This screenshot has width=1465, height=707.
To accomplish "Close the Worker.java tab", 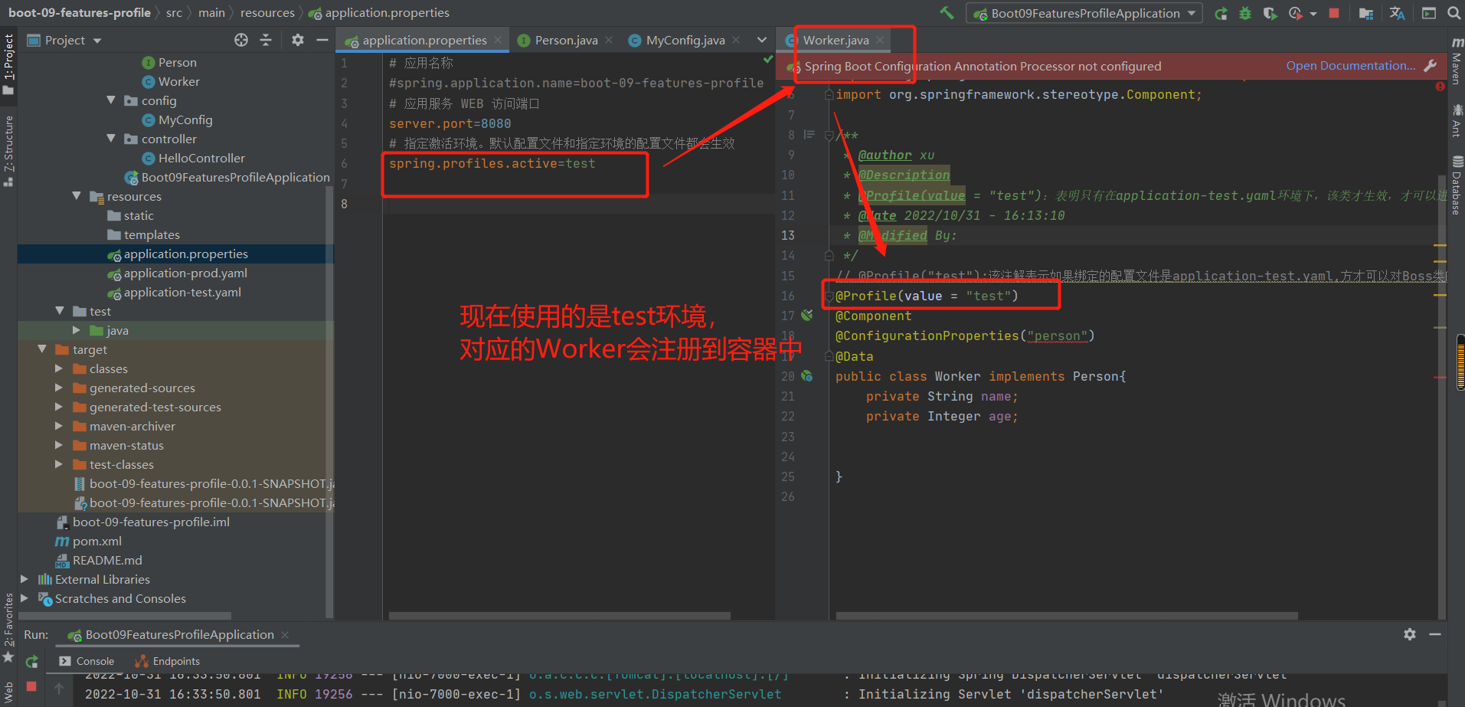I will coord(880,40).
